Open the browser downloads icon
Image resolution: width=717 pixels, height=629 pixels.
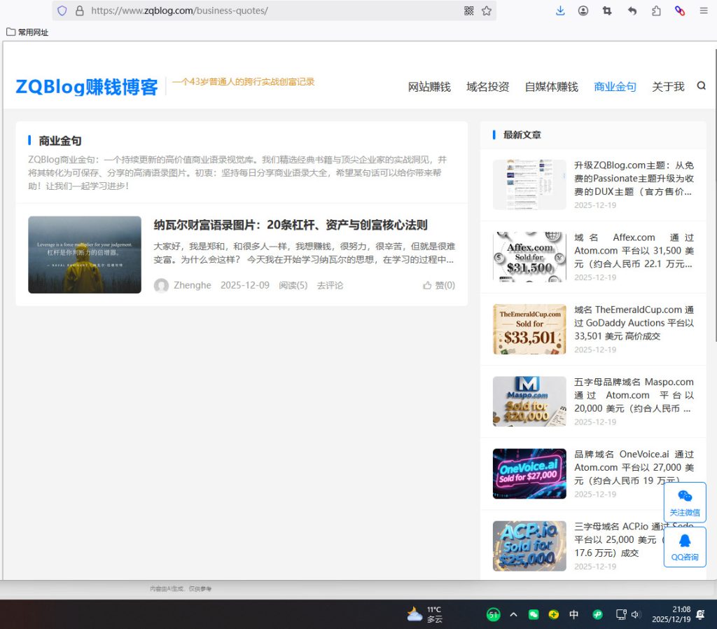[x=560, y=11]
